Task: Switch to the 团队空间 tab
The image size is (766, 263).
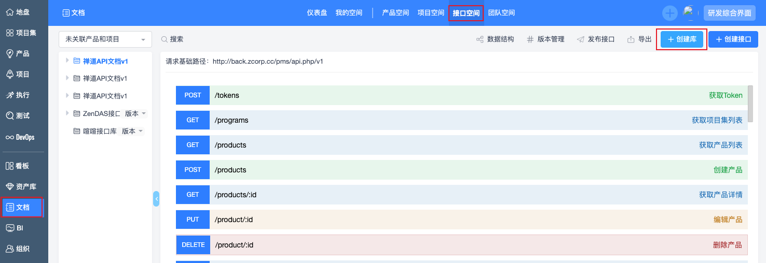Action: point(501,13)
